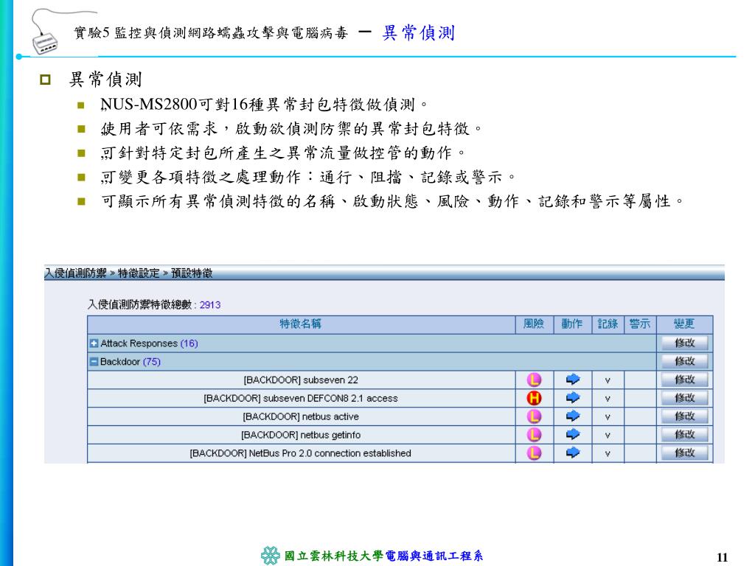Click log check mark for subseven DEFCON8

(608, 399)
